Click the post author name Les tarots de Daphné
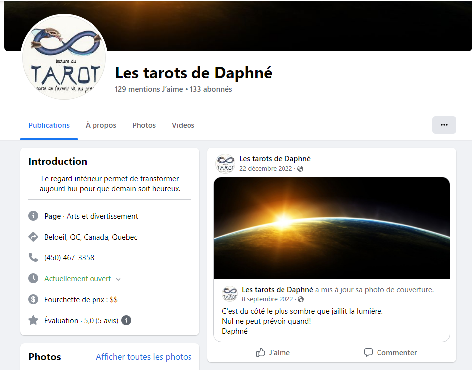The width and height of the screenshot is (472, 370). tap(275, 159)
